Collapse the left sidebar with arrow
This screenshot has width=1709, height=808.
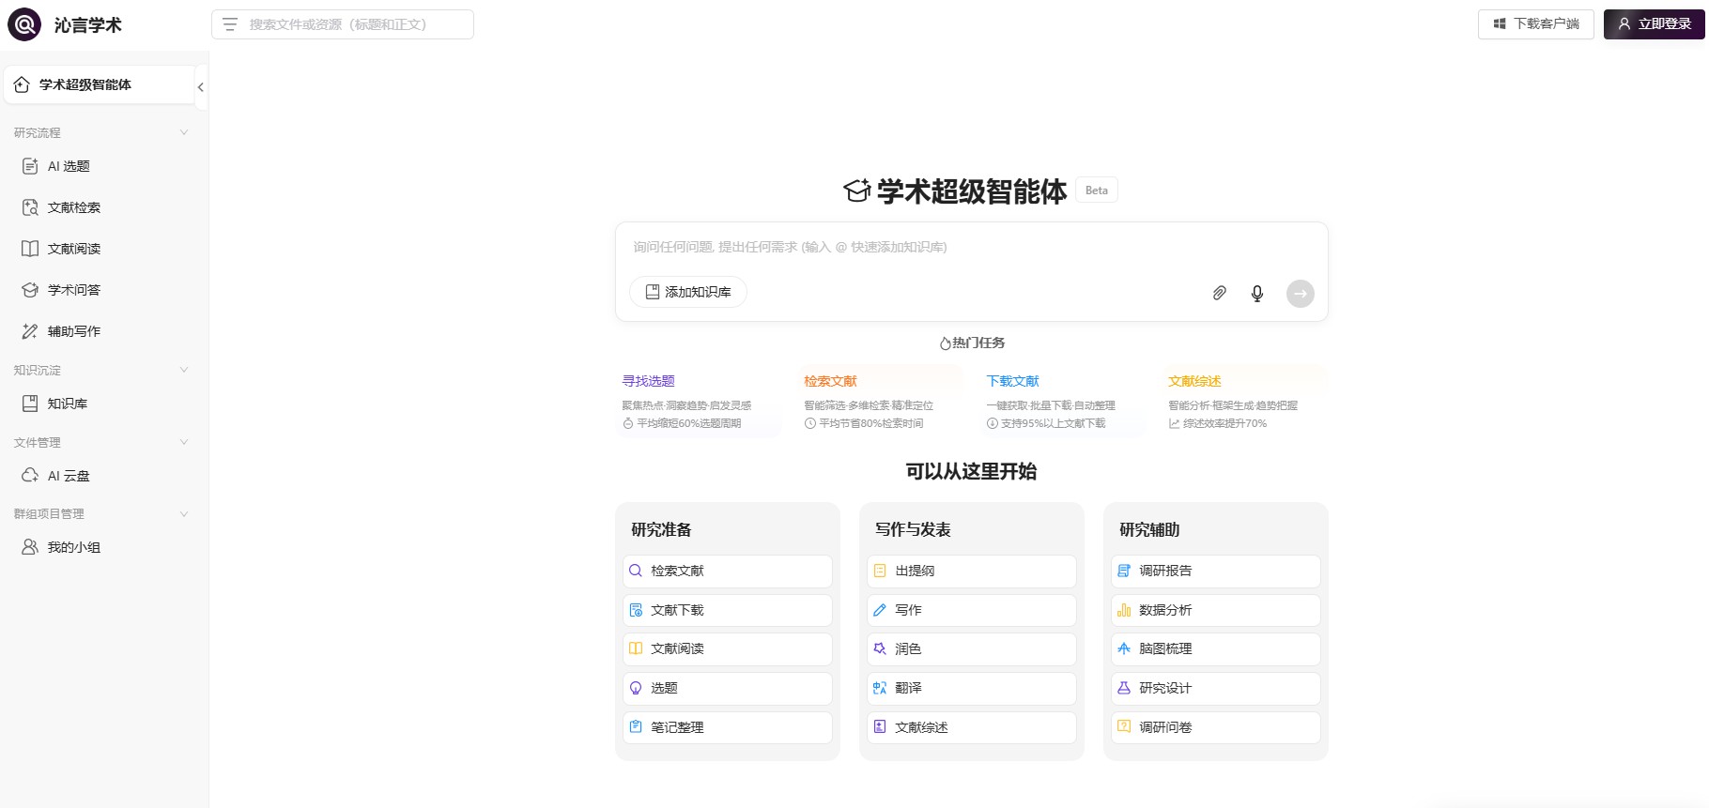coord(201,87)
